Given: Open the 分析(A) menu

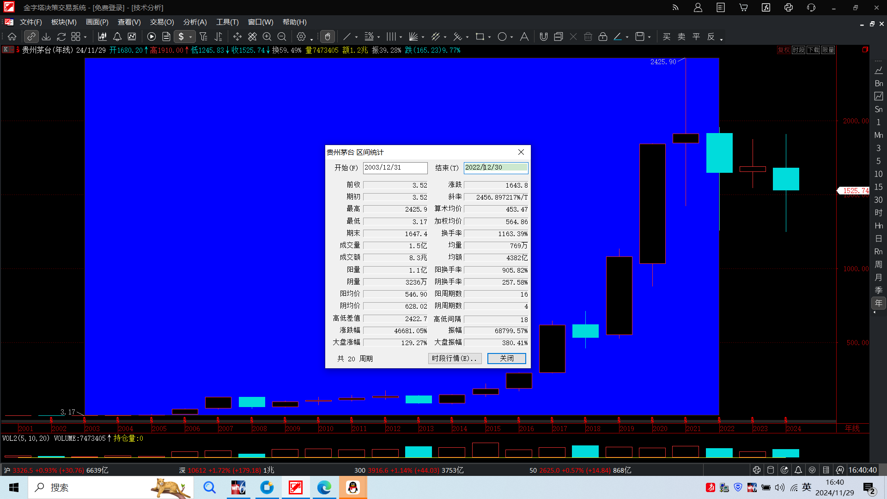Looking at the screenshot, I should point(195,22).
